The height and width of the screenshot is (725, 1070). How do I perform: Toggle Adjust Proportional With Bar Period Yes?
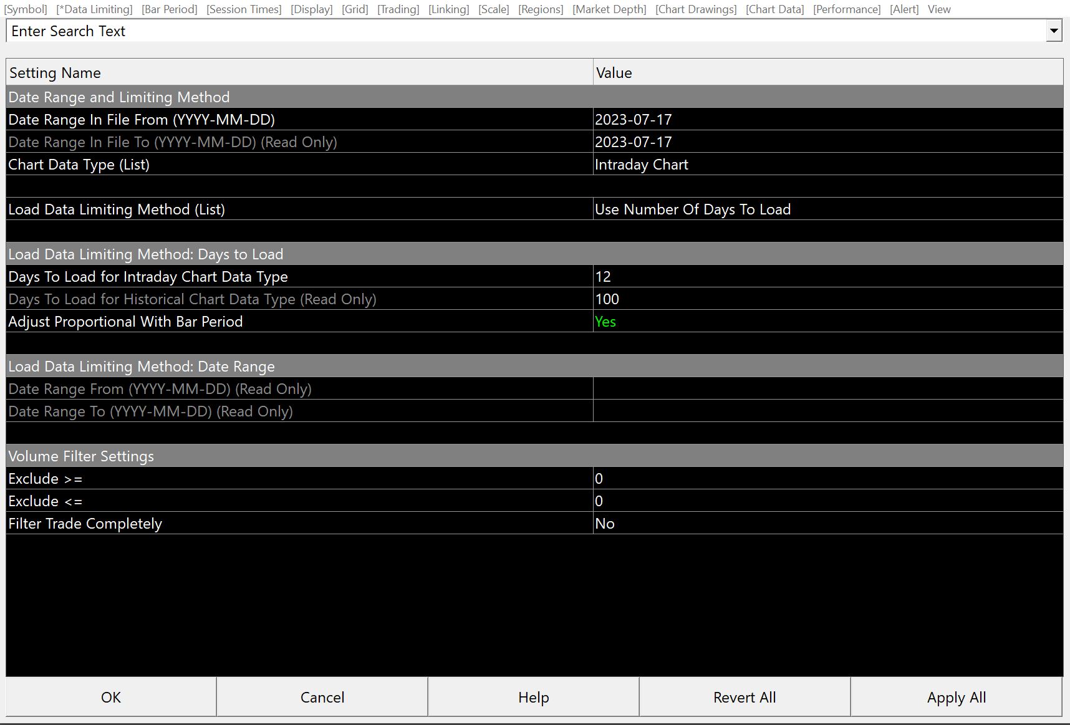828,321
